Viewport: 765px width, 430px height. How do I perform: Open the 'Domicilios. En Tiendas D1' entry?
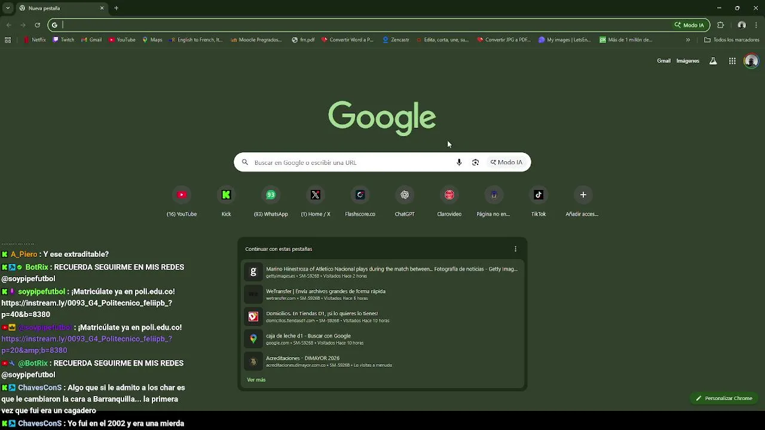tap(382, 317)
